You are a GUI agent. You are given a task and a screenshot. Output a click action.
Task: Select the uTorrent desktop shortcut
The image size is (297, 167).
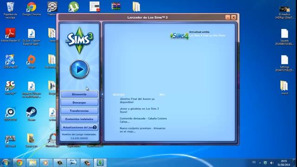pos(73,7)
